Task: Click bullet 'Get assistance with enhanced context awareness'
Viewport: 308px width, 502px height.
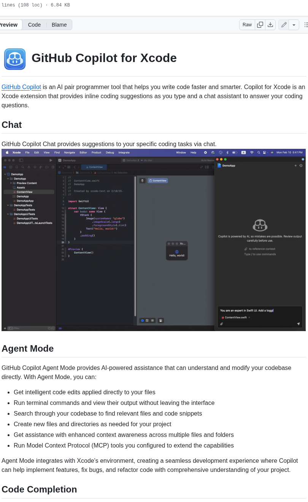Action: point(124,435)
